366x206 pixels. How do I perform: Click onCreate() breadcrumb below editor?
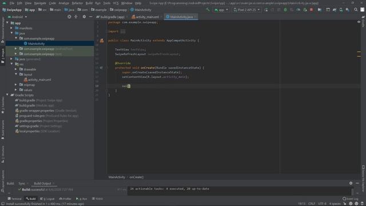[x=137, y=177]
